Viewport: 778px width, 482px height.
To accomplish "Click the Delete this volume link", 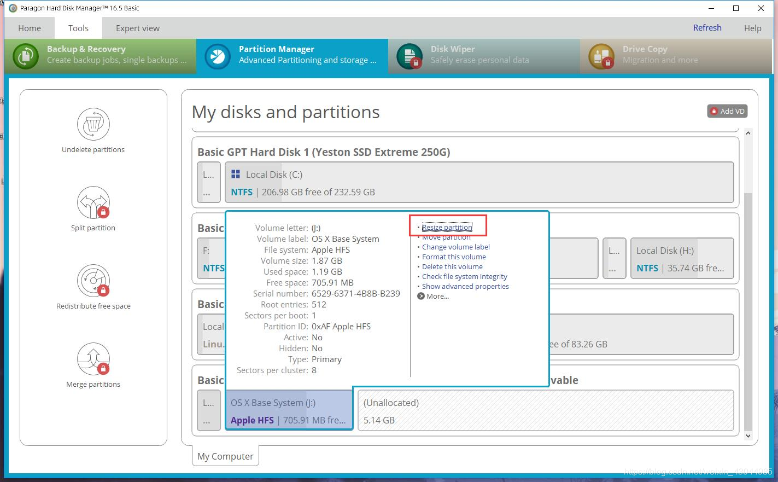I will click(x=452, y=266).
